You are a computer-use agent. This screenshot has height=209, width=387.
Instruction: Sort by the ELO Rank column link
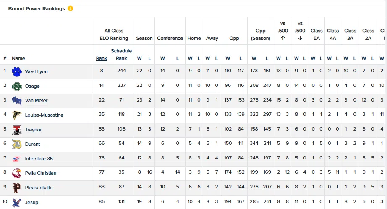pyautogui.click(x=102, y=58)
